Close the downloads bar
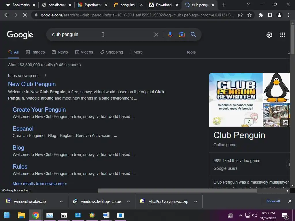This screenshot has width=295, height=221. [290, 201]
